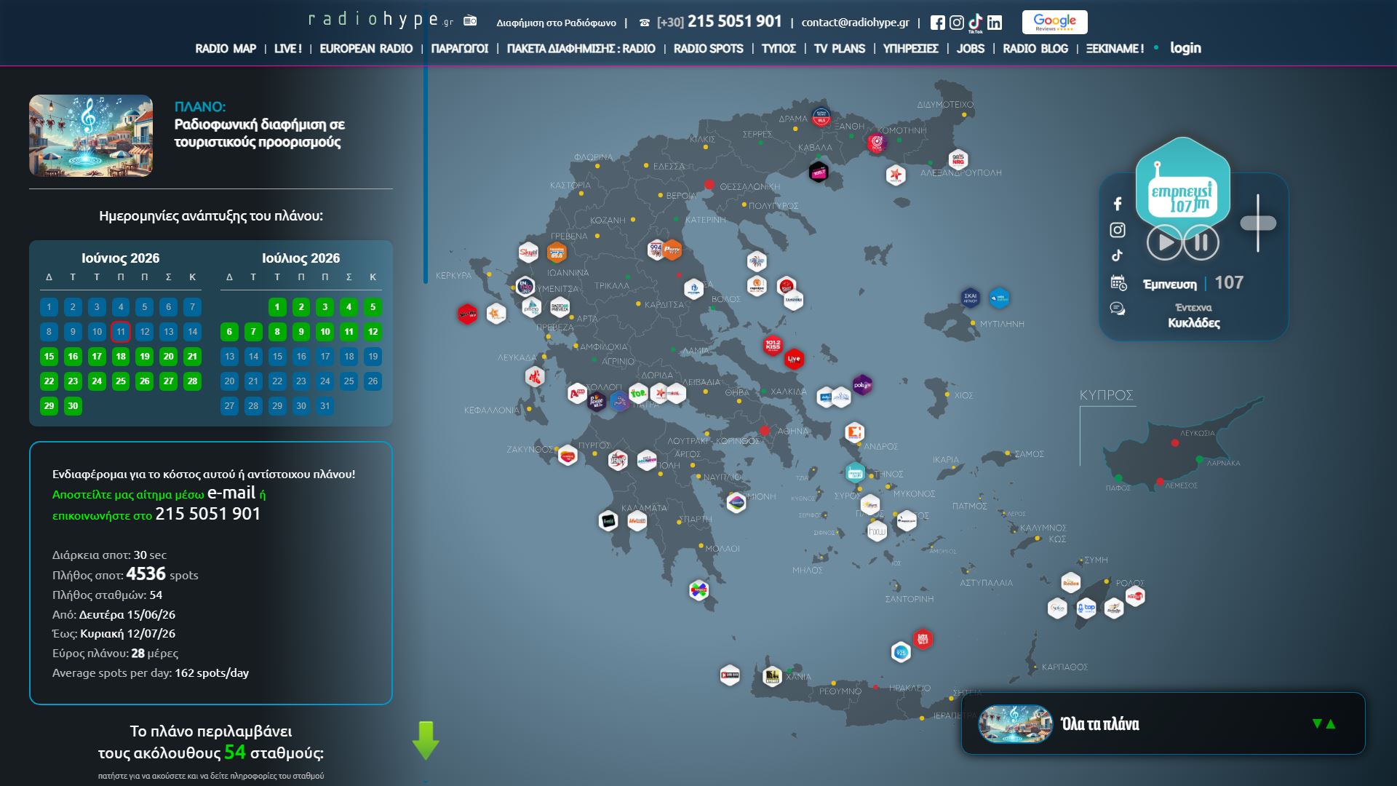Pause the Έμπνευση 107 stream
Image resolution: width=1397 pixels, height=786 pixels.
[x=1201, y=242]
